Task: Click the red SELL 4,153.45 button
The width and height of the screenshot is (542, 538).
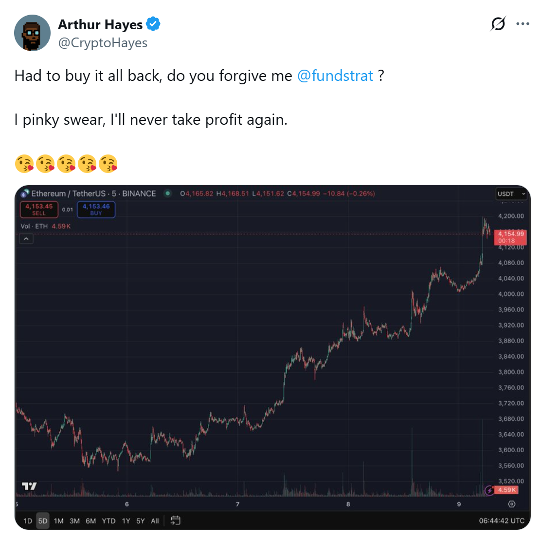Action: pyautogui.click(x=39, y=210)
